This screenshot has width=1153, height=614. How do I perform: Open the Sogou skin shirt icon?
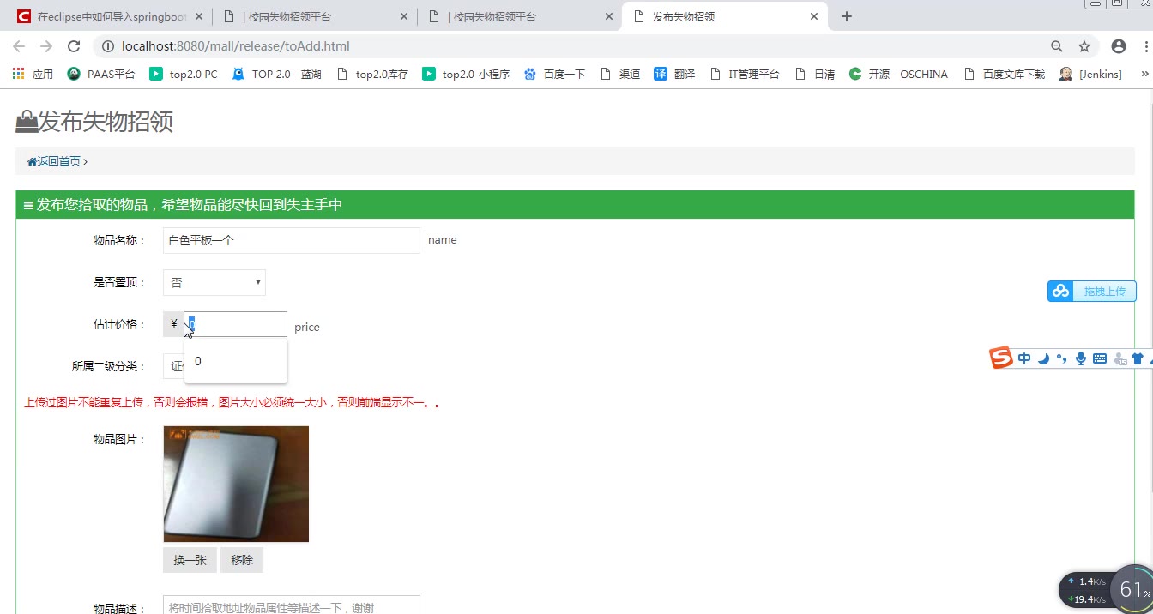(x=1138, y=358)
